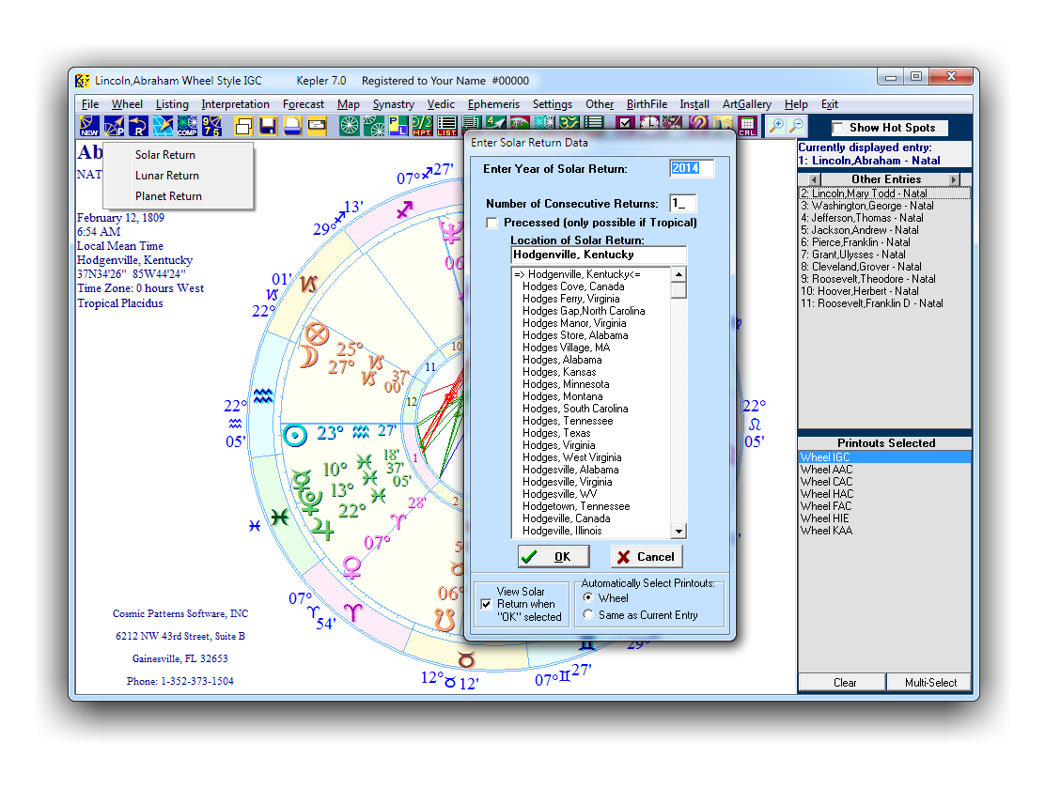Open the Forecast menu

point(304,104)
